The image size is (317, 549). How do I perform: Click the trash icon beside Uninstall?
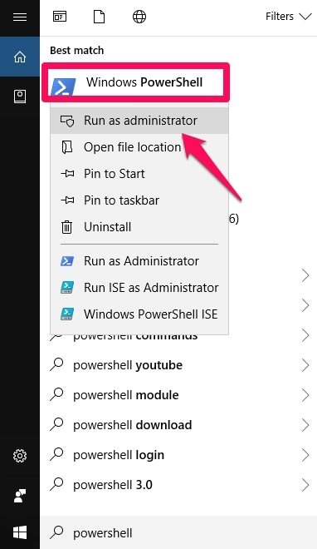click(x=67, y=227)
